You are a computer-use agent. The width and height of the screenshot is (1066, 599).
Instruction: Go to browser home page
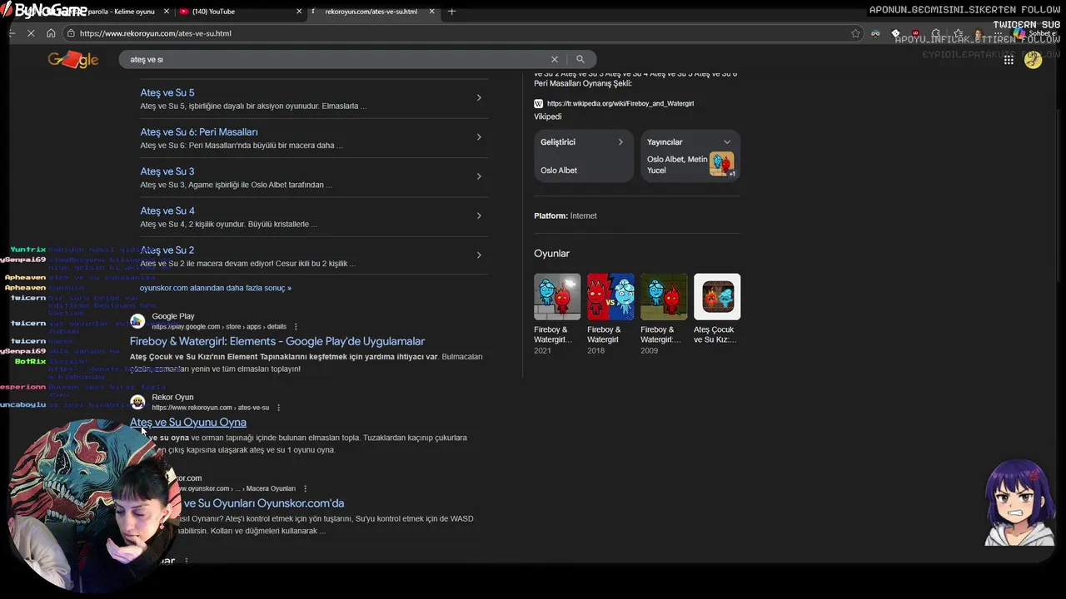point(51,33)
